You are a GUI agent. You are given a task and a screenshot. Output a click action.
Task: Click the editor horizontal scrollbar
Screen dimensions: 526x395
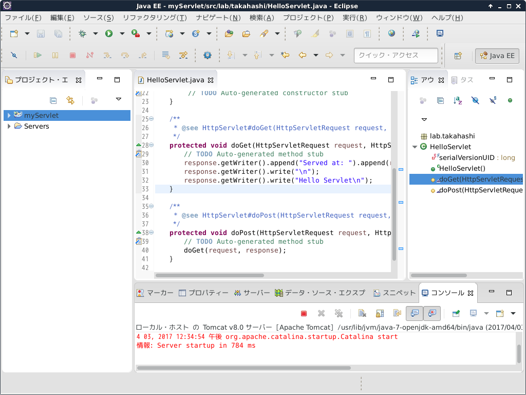click(x=210, y=276)
